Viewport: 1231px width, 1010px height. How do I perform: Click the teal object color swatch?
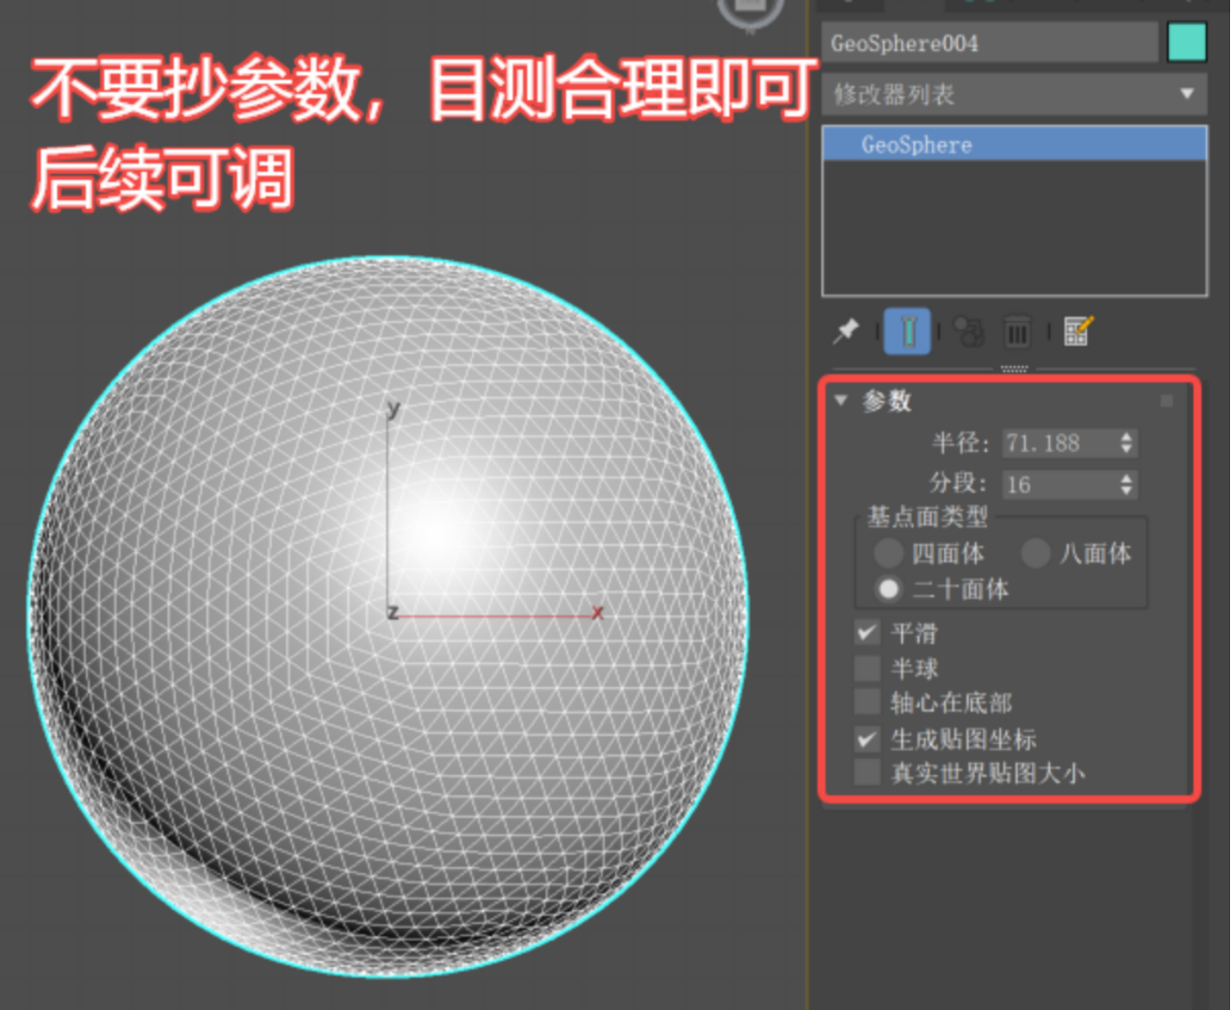(x=1186, y=42)
